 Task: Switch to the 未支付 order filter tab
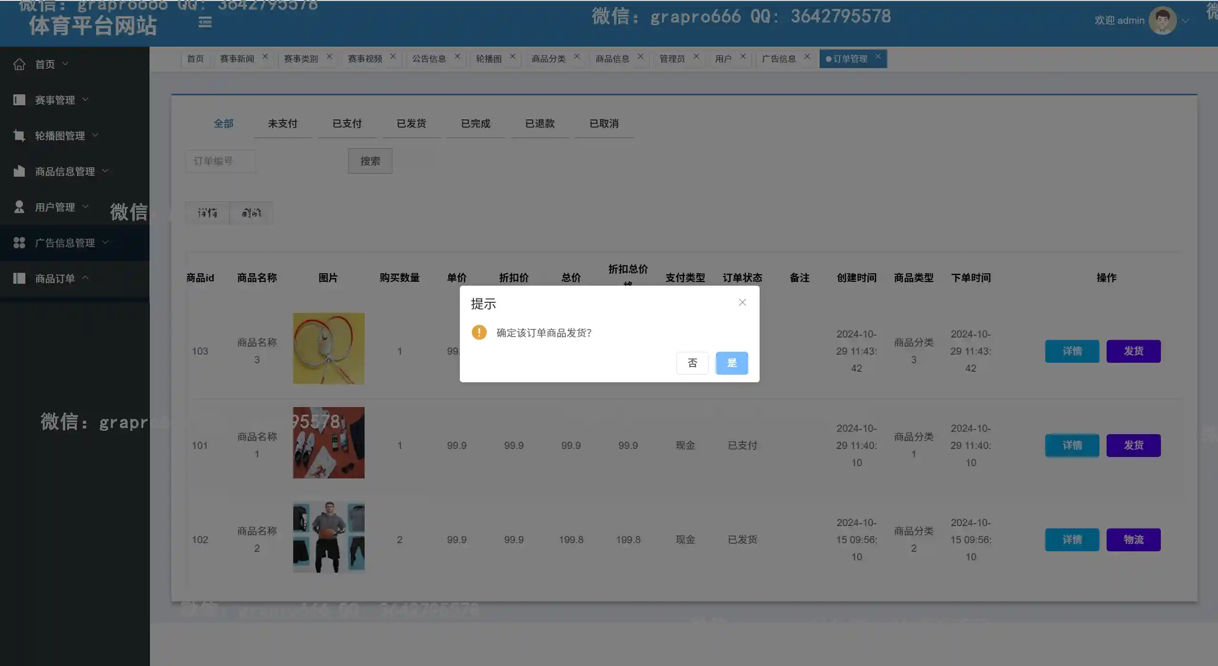[x=283, y=124]
